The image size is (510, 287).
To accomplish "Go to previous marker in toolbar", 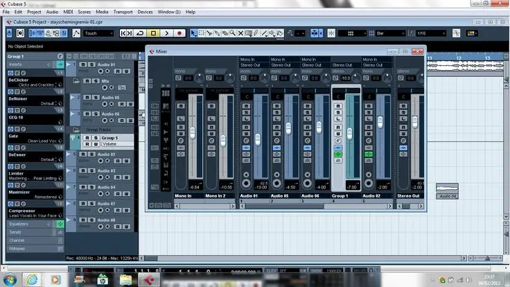I will (x=123, y=33).
